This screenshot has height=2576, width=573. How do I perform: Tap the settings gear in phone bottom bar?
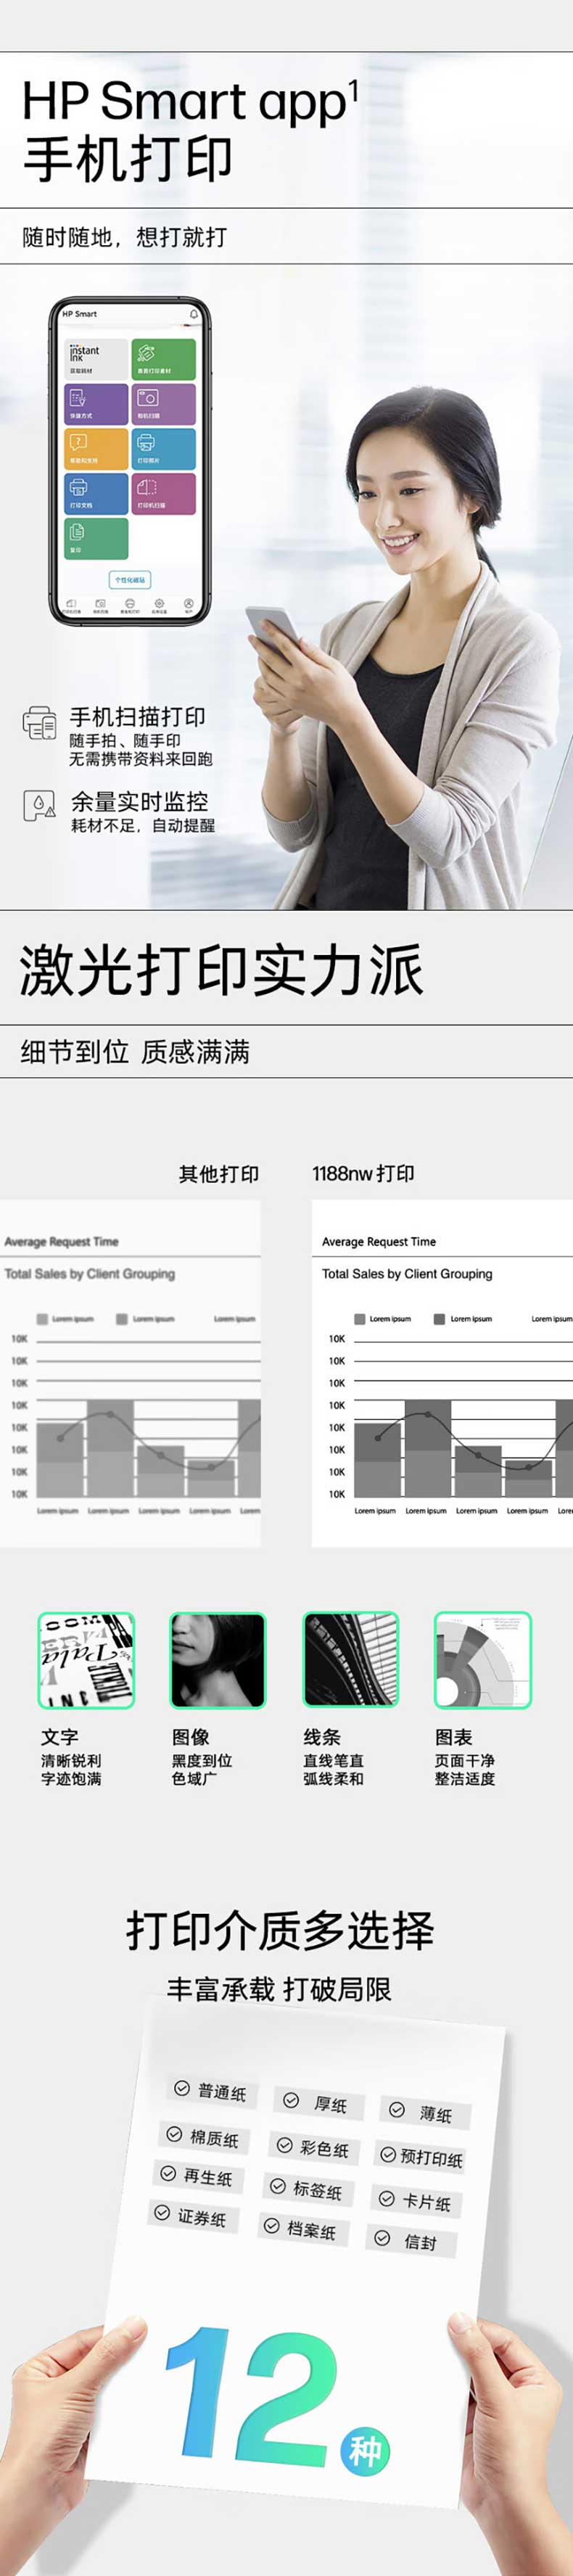[x=159, y=605]
